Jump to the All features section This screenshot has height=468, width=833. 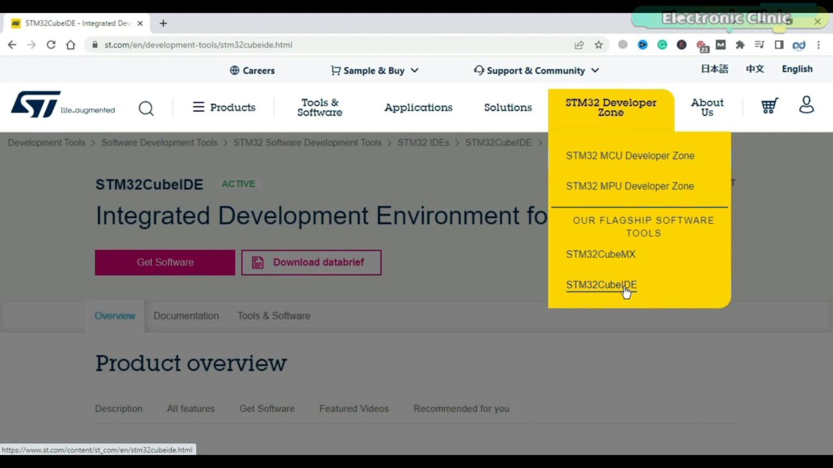point(191,409)
